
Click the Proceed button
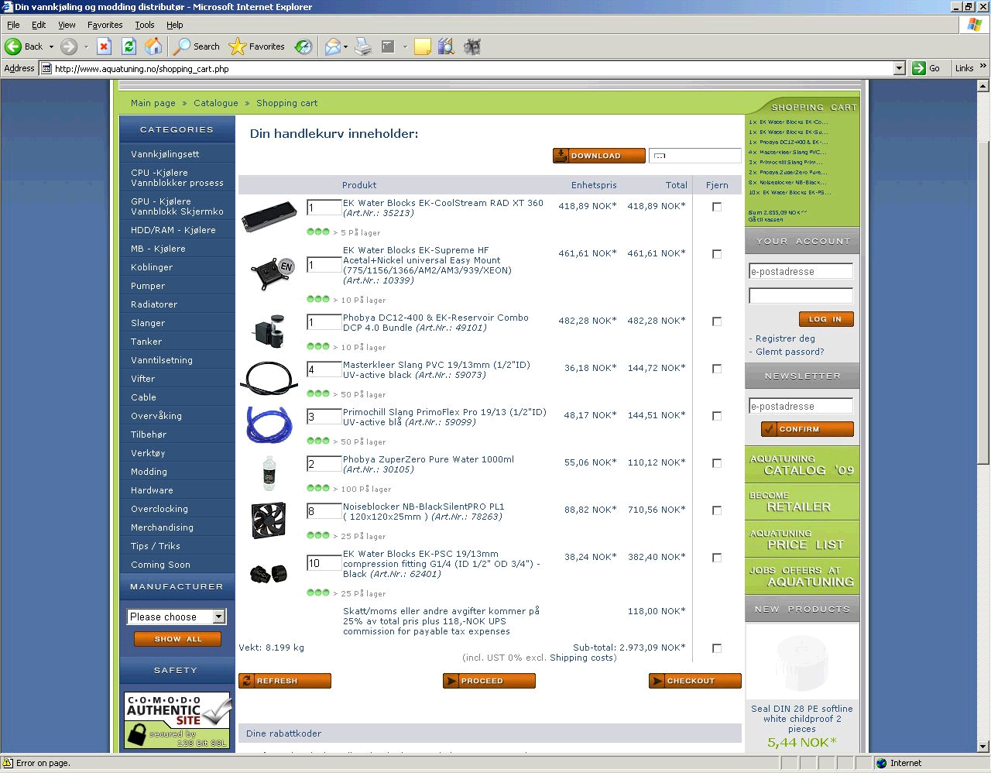point(489,681)
